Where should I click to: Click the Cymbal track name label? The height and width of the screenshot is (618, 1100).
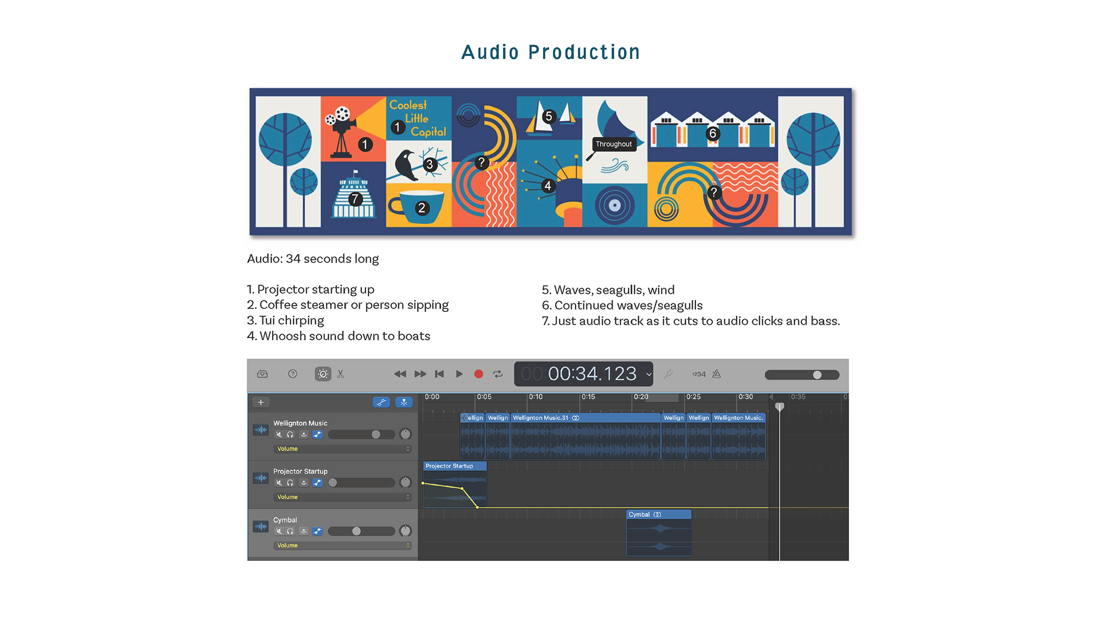tap(285, 520)
